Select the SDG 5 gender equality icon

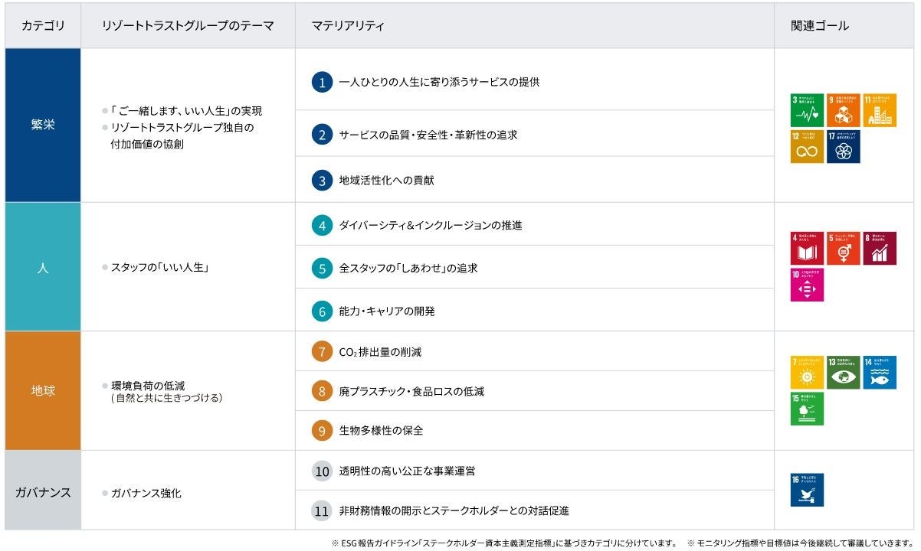844,248
